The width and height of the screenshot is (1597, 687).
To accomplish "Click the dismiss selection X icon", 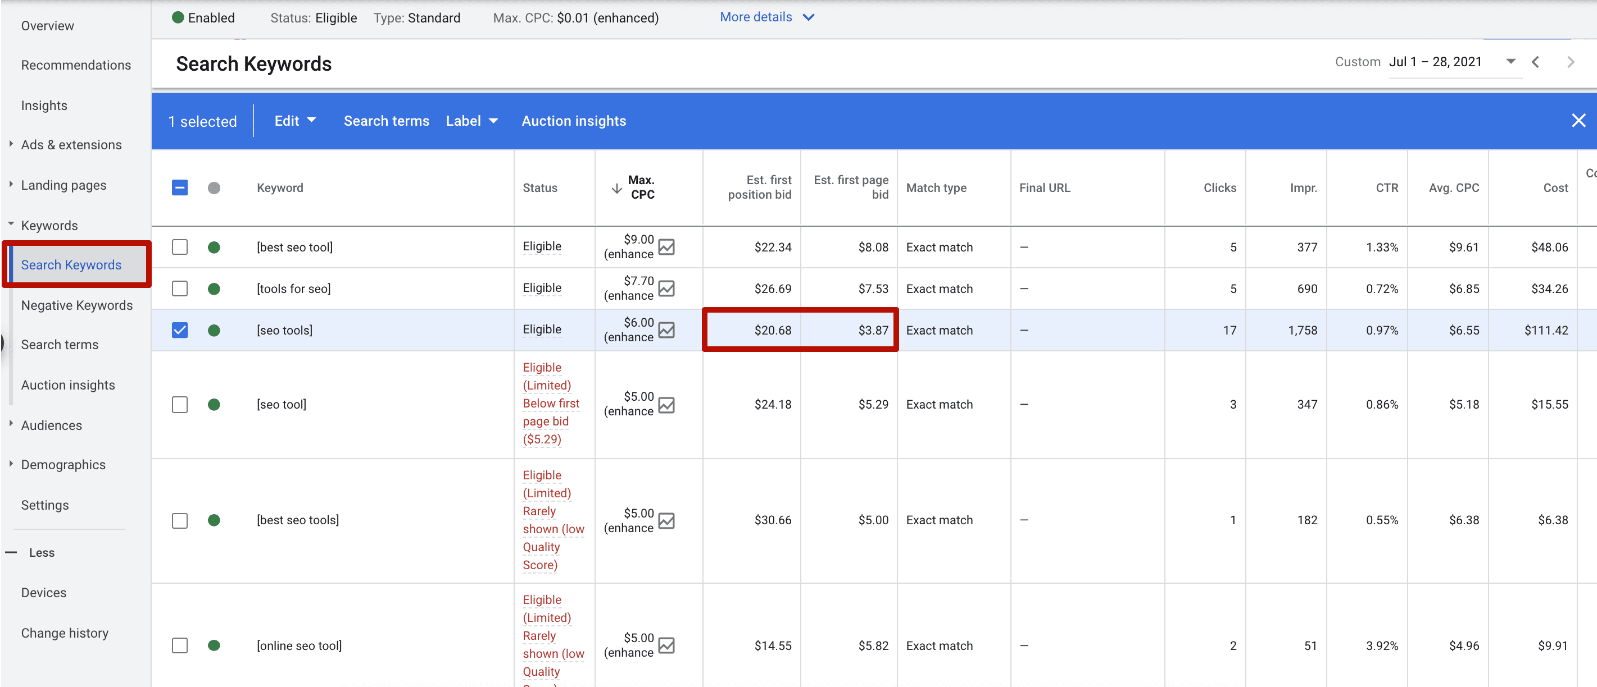I will [1578, 120].
